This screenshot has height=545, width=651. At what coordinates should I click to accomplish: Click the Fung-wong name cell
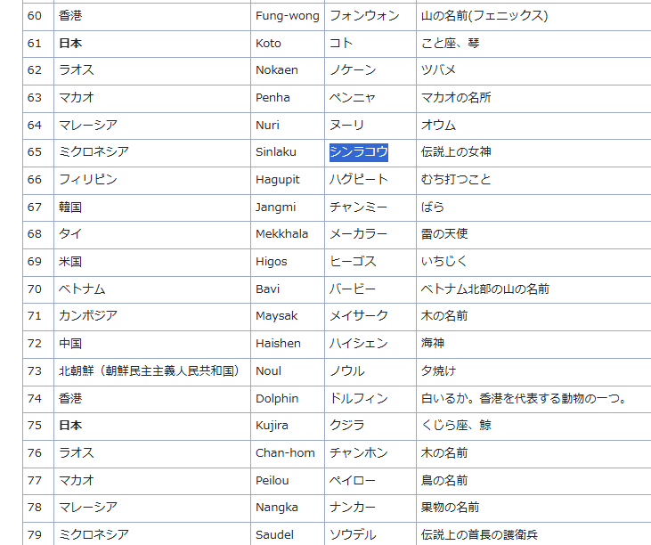tap(287, 16)
